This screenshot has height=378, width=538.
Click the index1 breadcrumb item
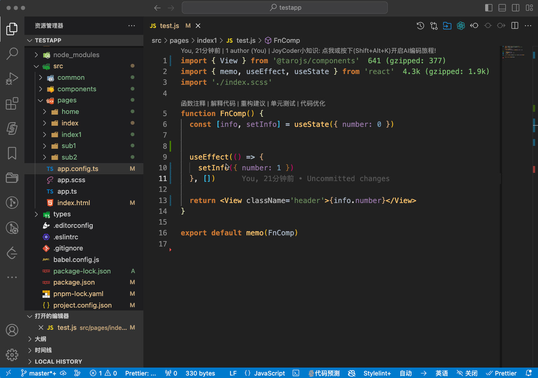click(x=207, y=40)
